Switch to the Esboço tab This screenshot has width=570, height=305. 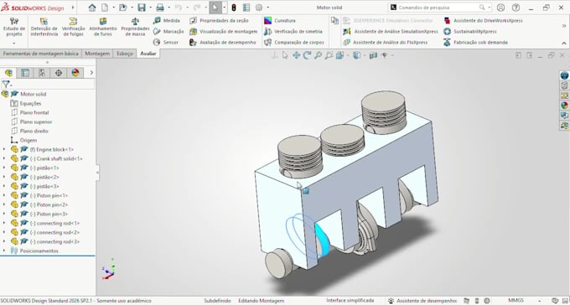click(125, 54)
